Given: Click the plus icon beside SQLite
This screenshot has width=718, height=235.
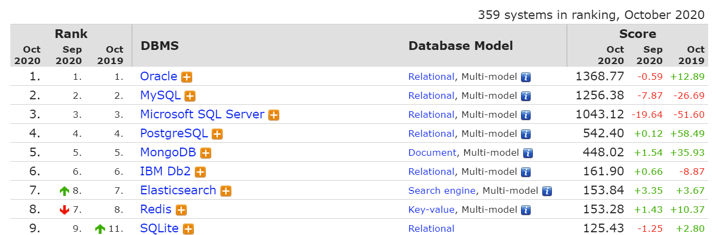Looking at the screenshot, I should tap(188, 229).
